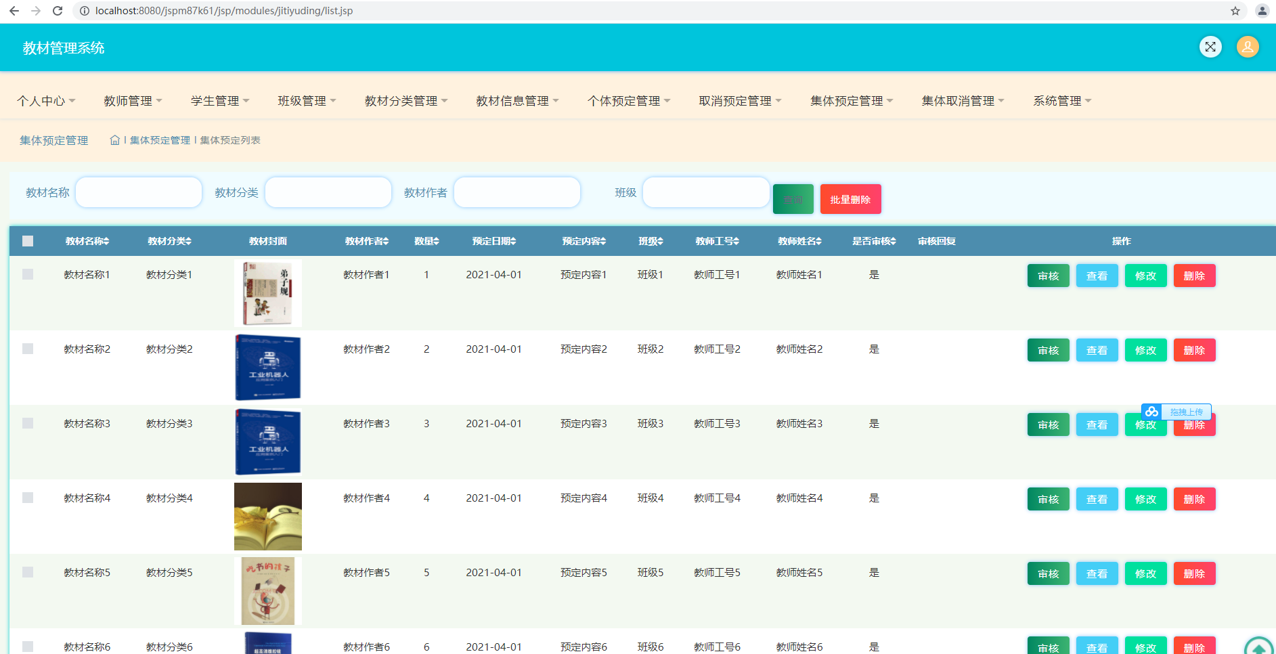Image resolution: width=1276 pixels, height=654 pixels.
Task: Click the browser back arrow
Action: (x=14, y=11)
